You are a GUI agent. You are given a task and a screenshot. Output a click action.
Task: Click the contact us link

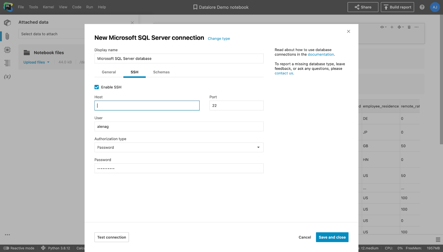point(284,73)
